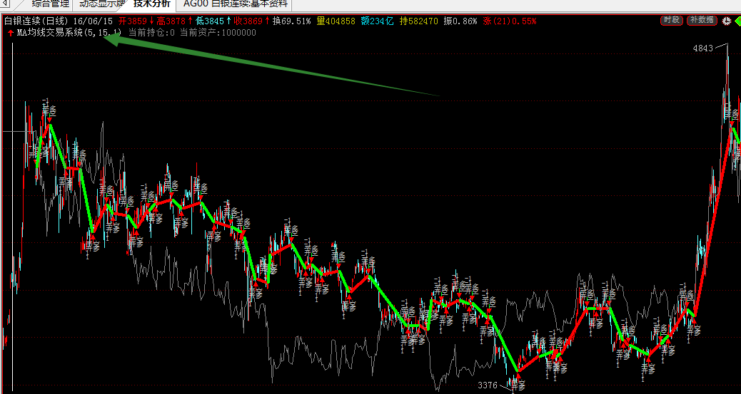Click the red arrow beside MA均线交易系统
This screenshot has width=741, height=394.
[11, 33]
